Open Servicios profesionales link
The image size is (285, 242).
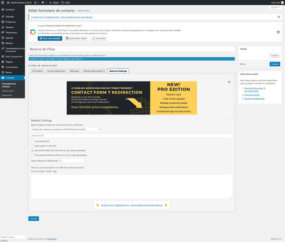coord(254,98)
